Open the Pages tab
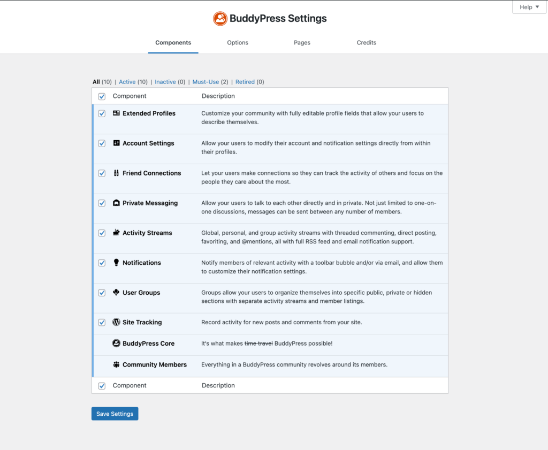This screenshot has width=548, height=450. click(302, 43)
